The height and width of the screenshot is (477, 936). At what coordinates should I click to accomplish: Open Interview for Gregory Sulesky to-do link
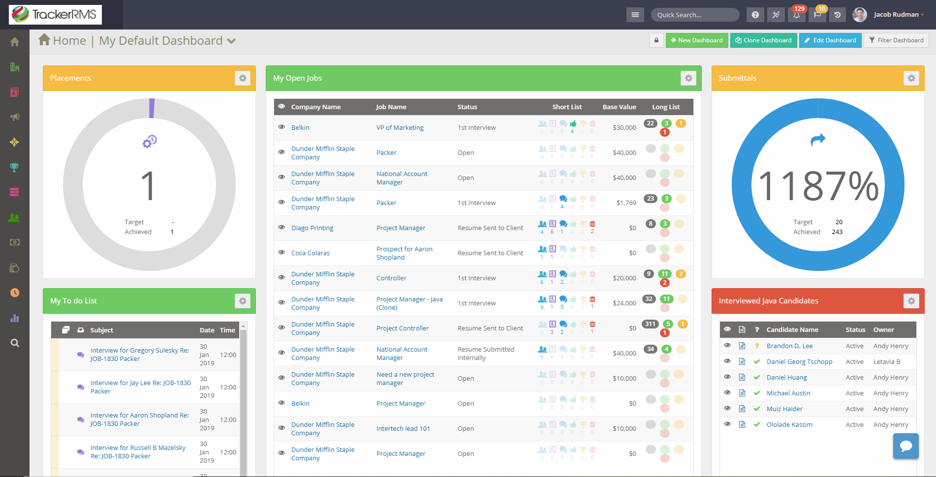[140, 355]
